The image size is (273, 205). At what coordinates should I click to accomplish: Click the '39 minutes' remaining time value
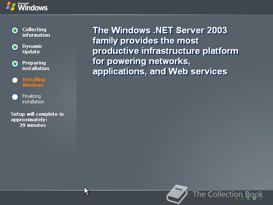[x=32, y=125]
